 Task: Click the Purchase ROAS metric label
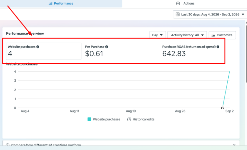tap(189, 47)
